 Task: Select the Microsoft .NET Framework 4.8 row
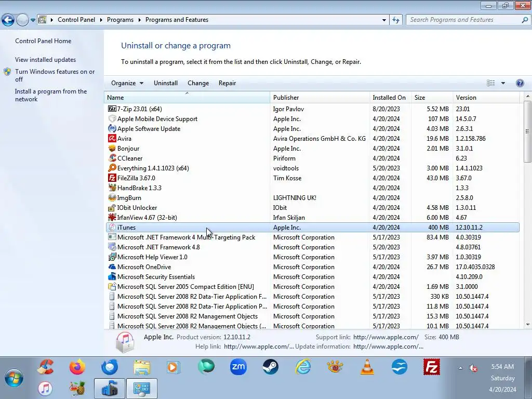(312, 247)
